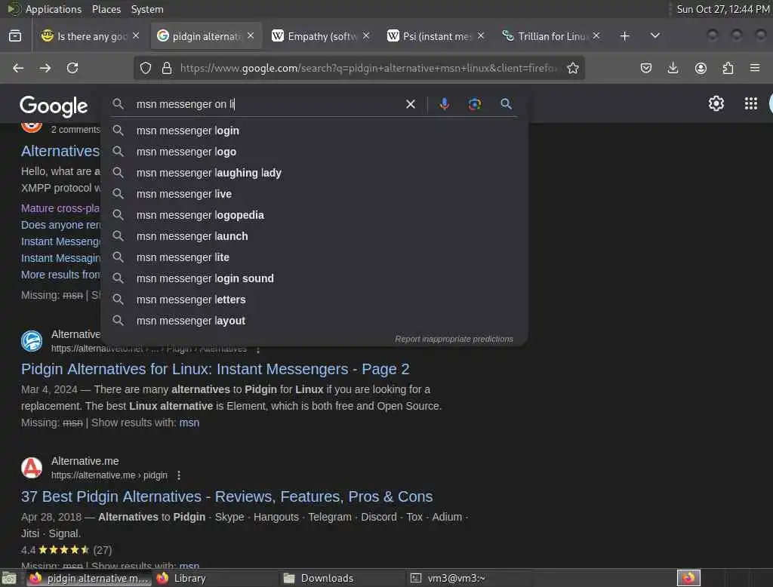Click the AlternativeTo site favicon
Image resolution: width=773 pixels, height=587 pixels.
click(32, 341)
